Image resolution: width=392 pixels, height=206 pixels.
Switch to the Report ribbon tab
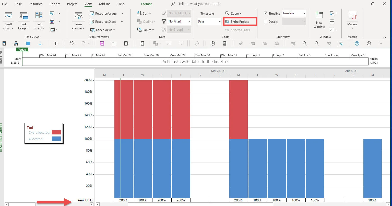pyautogui.click(x=55, y=4)
